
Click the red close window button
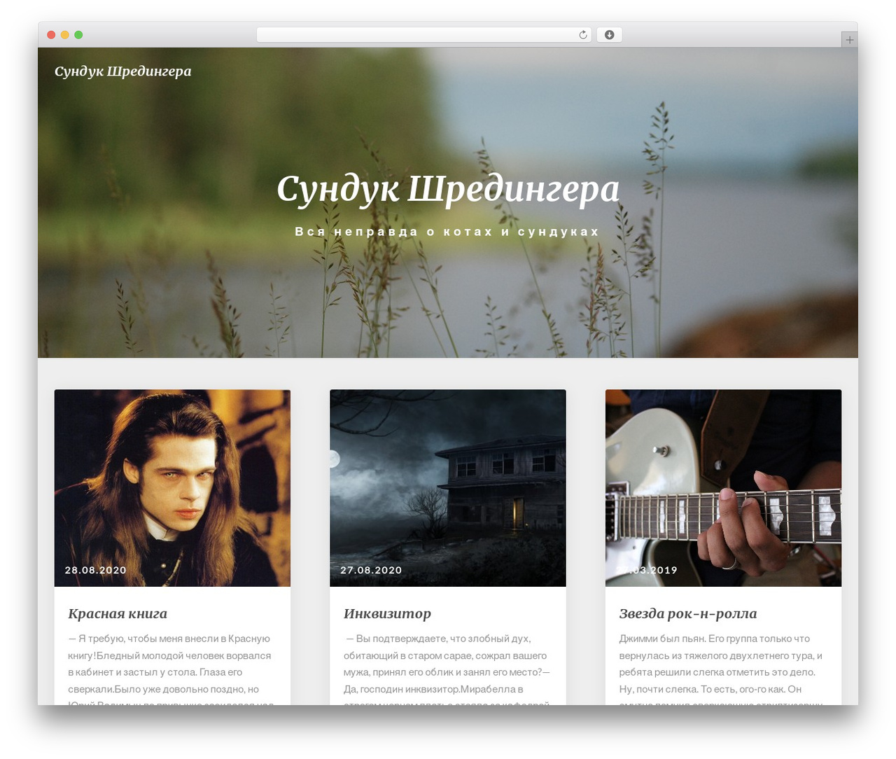[x=51, y=35]
